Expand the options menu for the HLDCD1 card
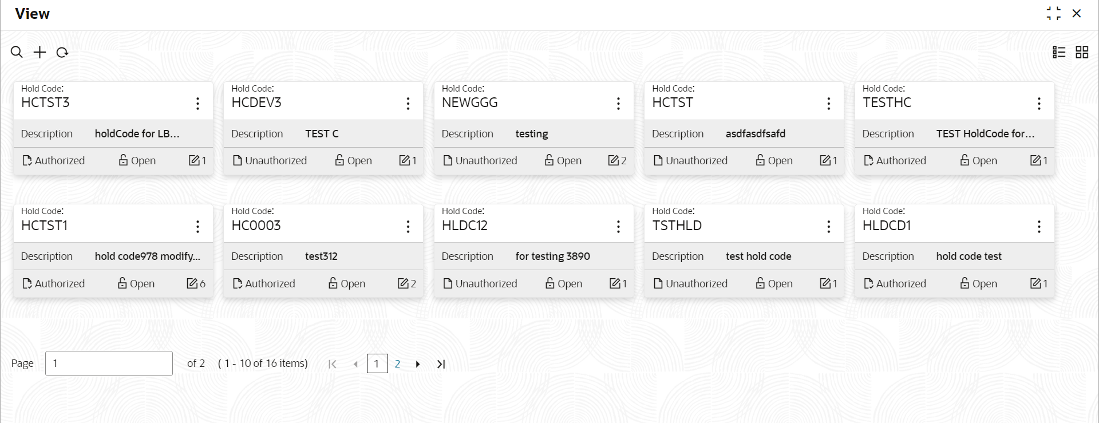1099x423 pixels. point(1039,227)
